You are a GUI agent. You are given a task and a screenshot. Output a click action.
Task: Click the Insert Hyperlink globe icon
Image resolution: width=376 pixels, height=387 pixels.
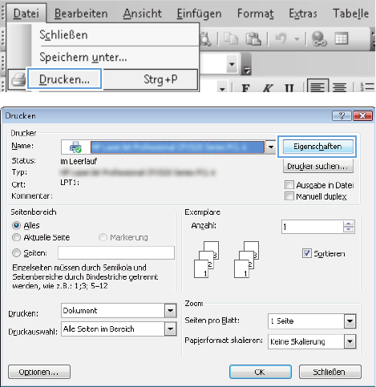point(319,39)
